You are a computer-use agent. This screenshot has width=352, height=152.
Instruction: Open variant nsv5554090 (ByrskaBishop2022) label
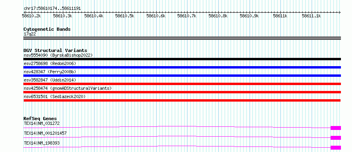58,55
